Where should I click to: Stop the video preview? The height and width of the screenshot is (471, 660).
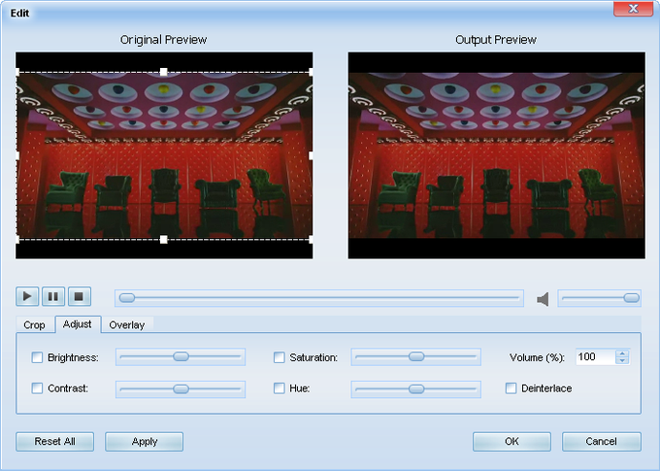pyautogui.click(x=80, y=296)
